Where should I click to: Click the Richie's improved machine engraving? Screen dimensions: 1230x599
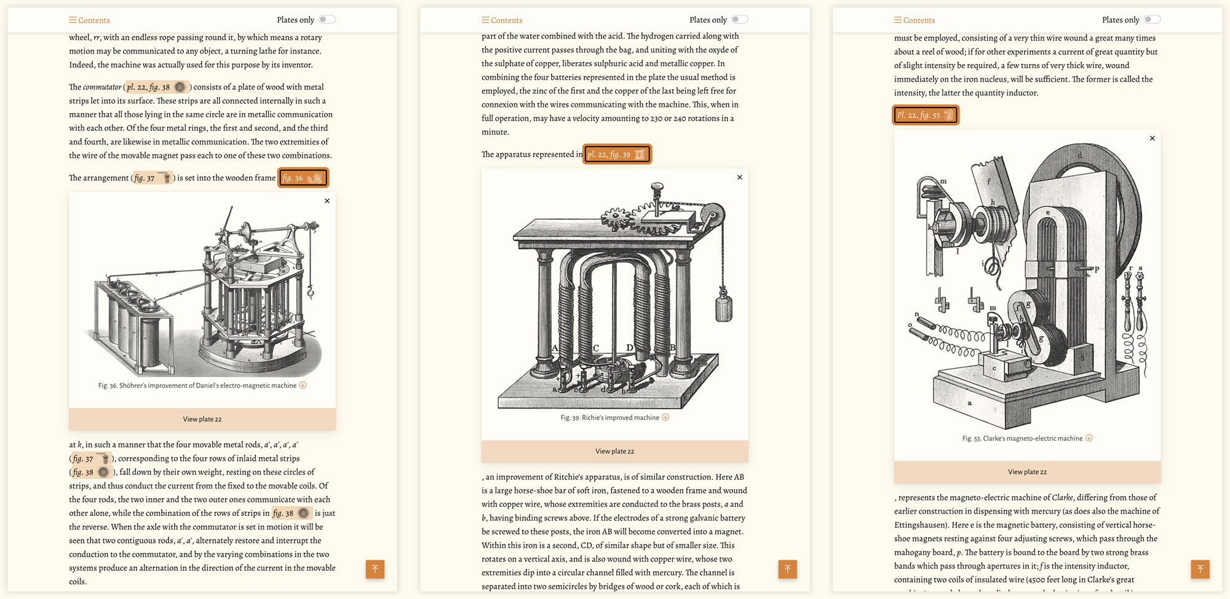(x=614, y=295)
